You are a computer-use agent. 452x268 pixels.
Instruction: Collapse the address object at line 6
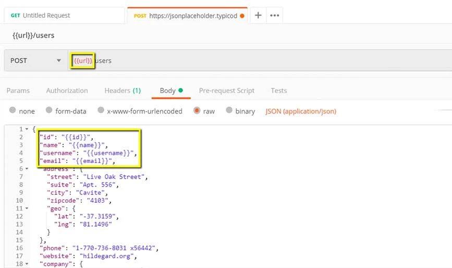coord(27,169)
